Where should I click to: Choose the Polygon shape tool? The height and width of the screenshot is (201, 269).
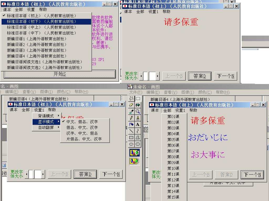click(138, 137)
